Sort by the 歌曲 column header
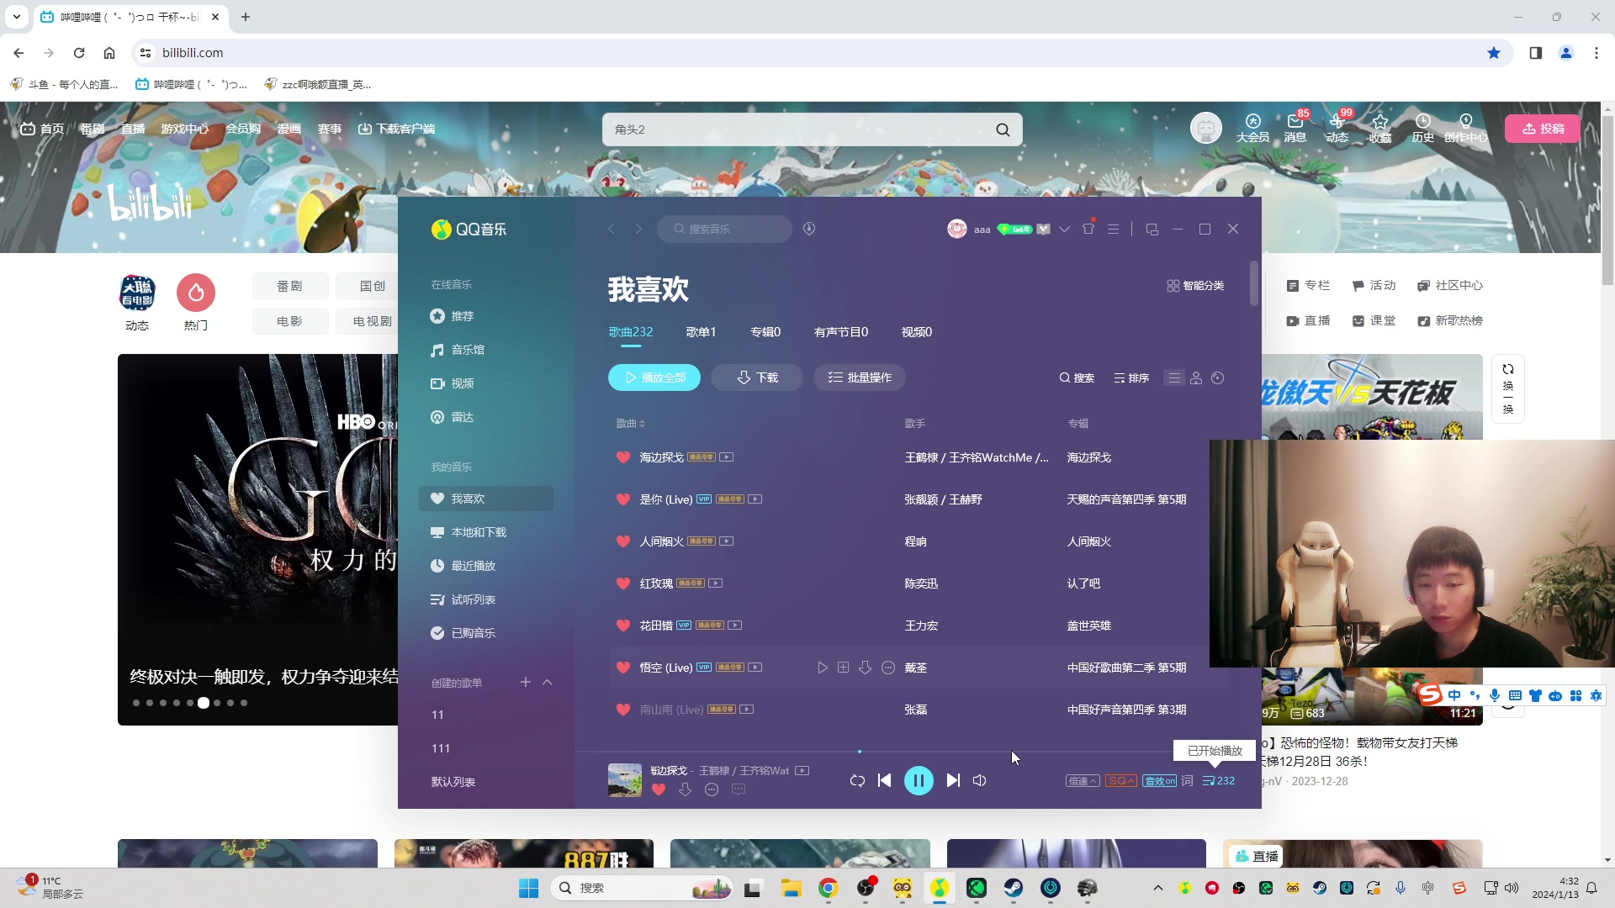 click(631, 424)
